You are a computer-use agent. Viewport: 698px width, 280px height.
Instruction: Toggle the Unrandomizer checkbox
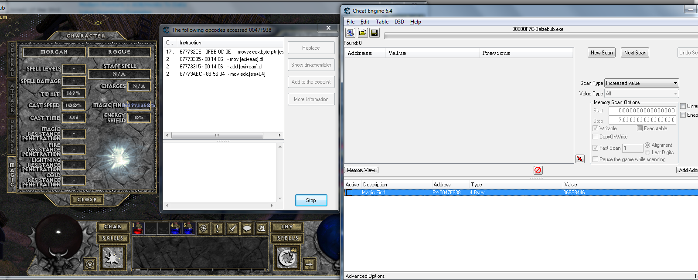(x=683, y=106)
